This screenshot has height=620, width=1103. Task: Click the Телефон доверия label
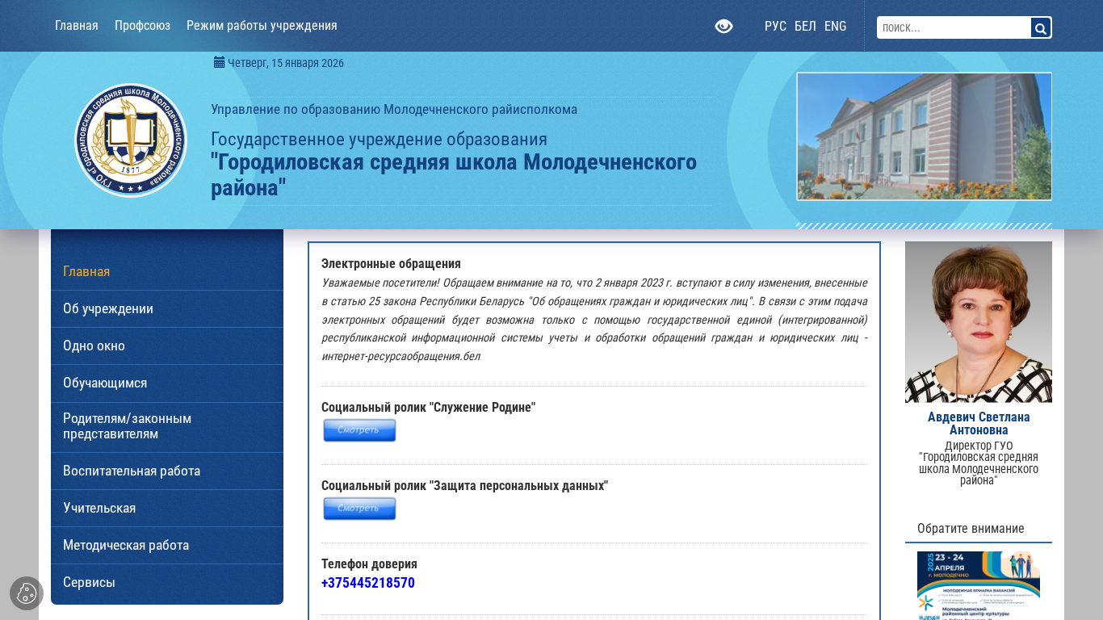(369, 563)
